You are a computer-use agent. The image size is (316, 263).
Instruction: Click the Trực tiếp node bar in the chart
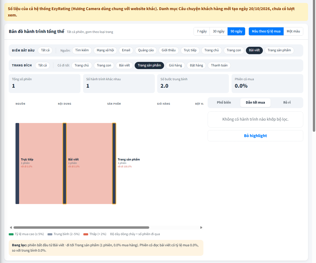[17, 163]
